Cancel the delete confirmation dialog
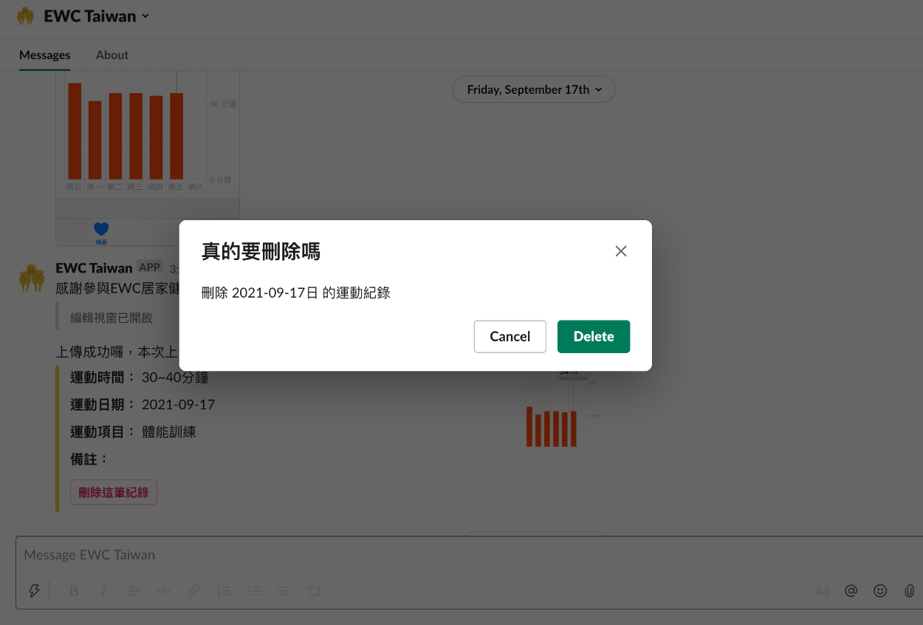Image resolution: width=923 pixels, height=625 pixels. click(510, 336)
